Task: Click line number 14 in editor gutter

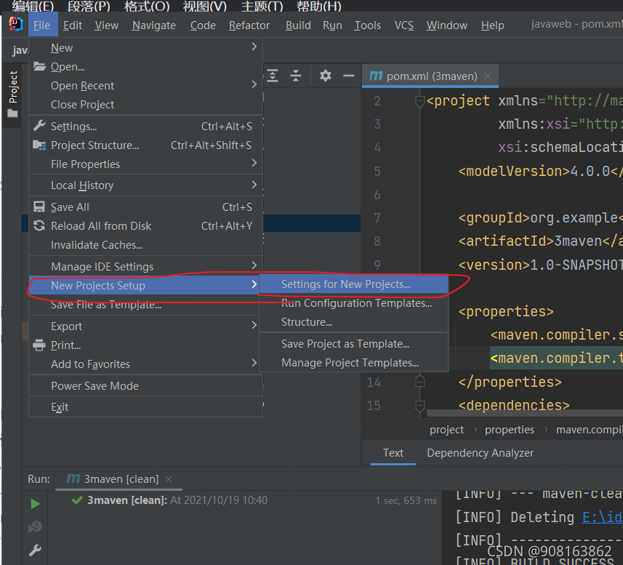Action: tap(374, 382)
